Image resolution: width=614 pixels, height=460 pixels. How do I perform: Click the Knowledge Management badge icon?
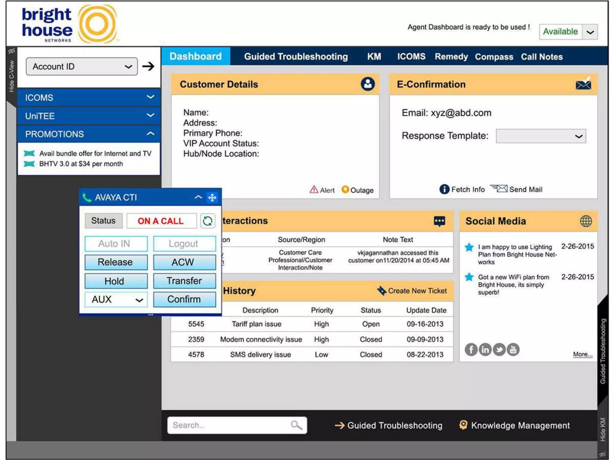click(x=463, y=425)
